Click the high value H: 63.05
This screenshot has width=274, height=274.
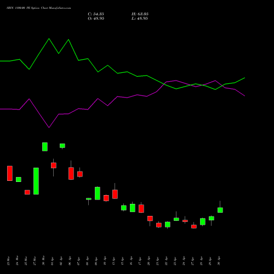pos(140,14)
